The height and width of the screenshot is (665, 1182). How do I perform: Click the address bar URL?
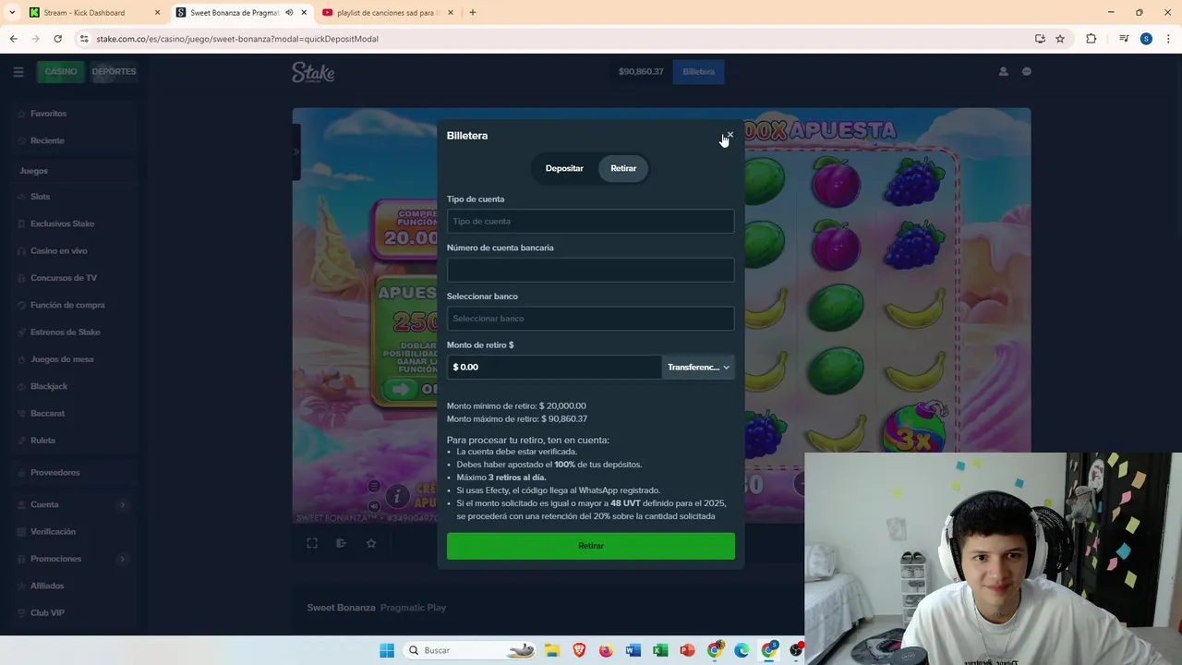(x=237, y=39)
